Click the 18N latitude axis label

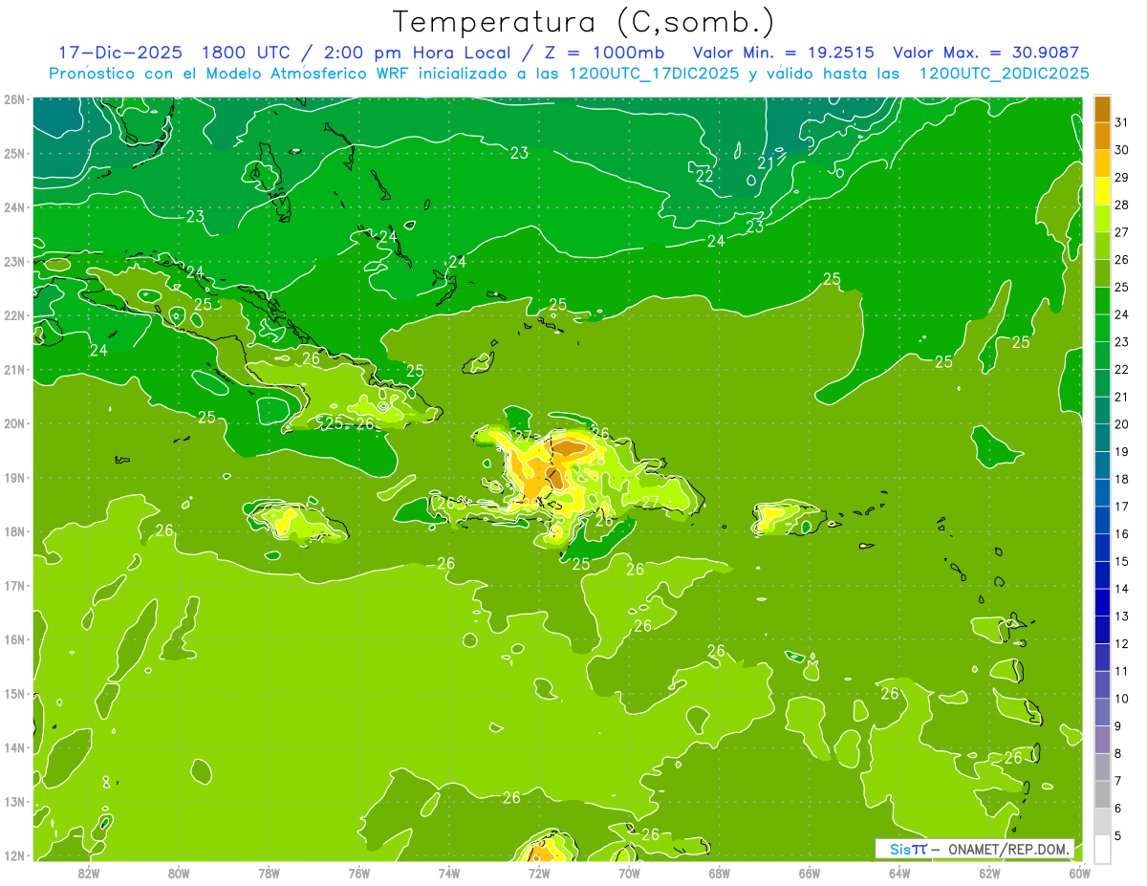pyautogui.click(x=14, y=531)
